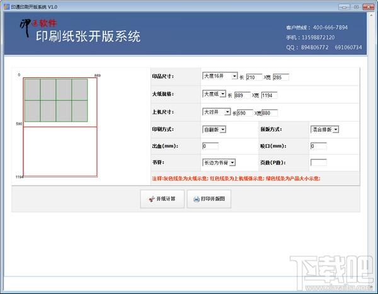
Task: Focus the 出血(mm) input field
Action: pos(210,146)
